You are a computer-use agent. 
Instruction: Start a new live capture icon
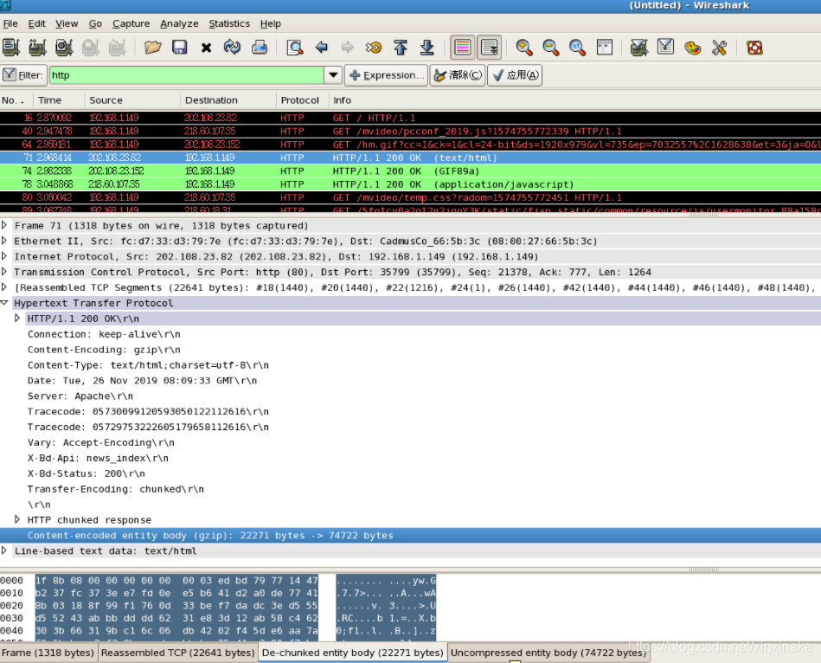64,48
